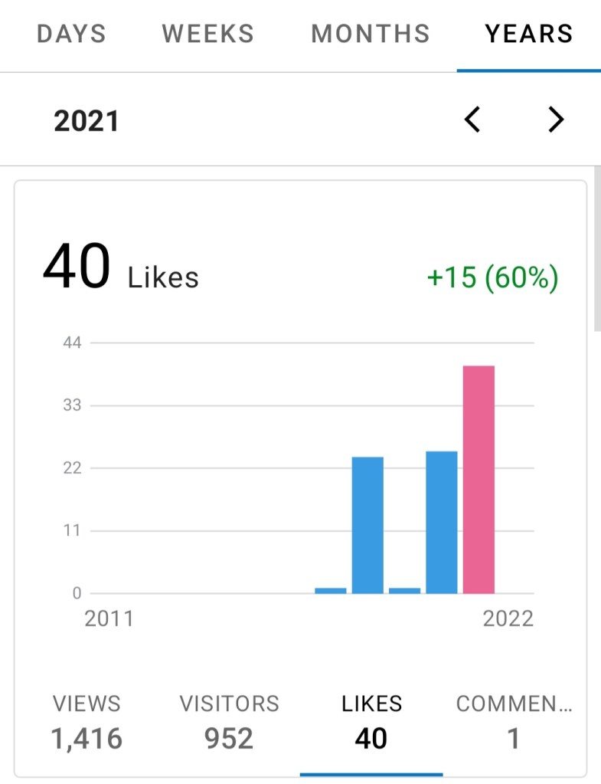The height and width of the screenshot is (784, 601).
Task: Click the 2022 axis label
Action: click(508, 618)
